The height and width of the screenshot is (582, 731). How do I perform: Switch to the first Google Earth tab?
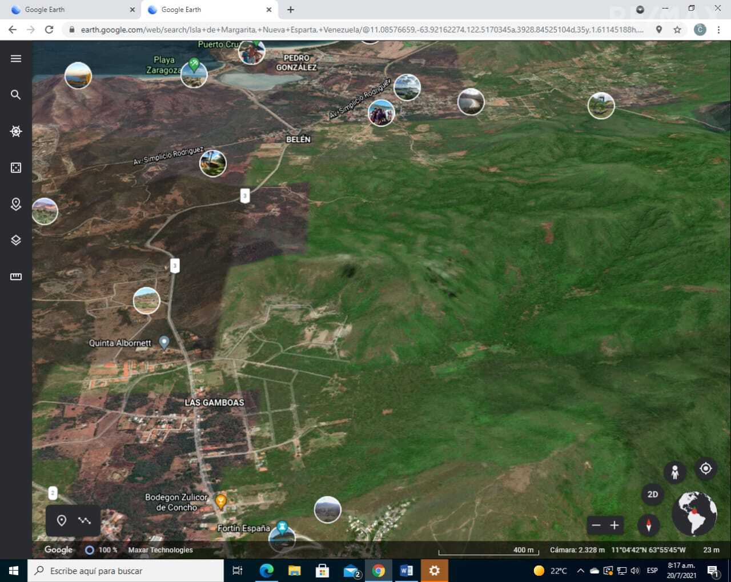click(69, 10)
